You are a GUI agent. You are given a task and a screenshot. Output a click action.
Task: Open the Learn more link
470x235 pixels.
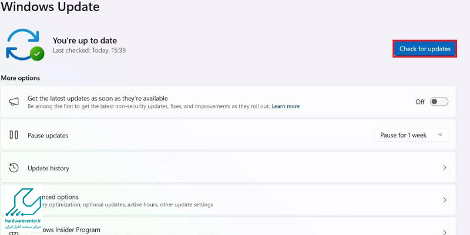[x=286, y=106]
